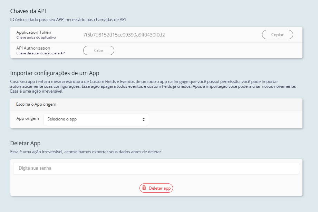318x212 pixels.
Task: Click the Application Token value 7f5b7d81...
Action: point(124,35)
